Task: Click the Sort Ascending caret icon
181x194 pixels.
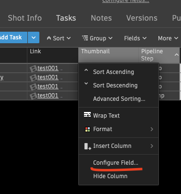Action: point(86,70)
